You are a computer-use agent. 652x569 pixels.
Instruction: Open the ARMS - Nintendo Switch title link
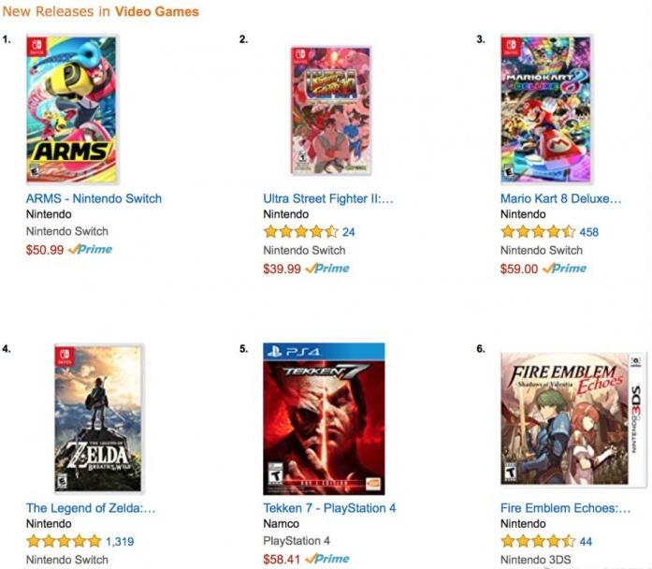click(x=94, y=198)
